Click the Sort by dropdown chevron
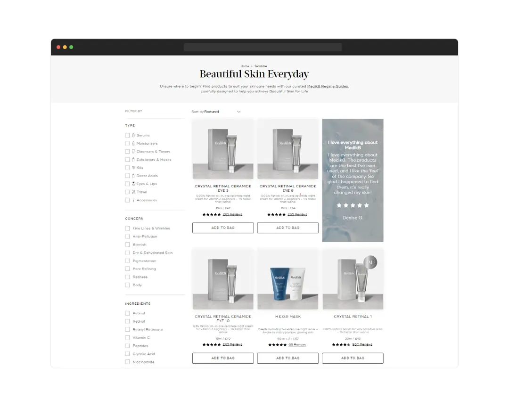Image resolution: width=509 pixels, height=407 pixels. pos(239,112)
